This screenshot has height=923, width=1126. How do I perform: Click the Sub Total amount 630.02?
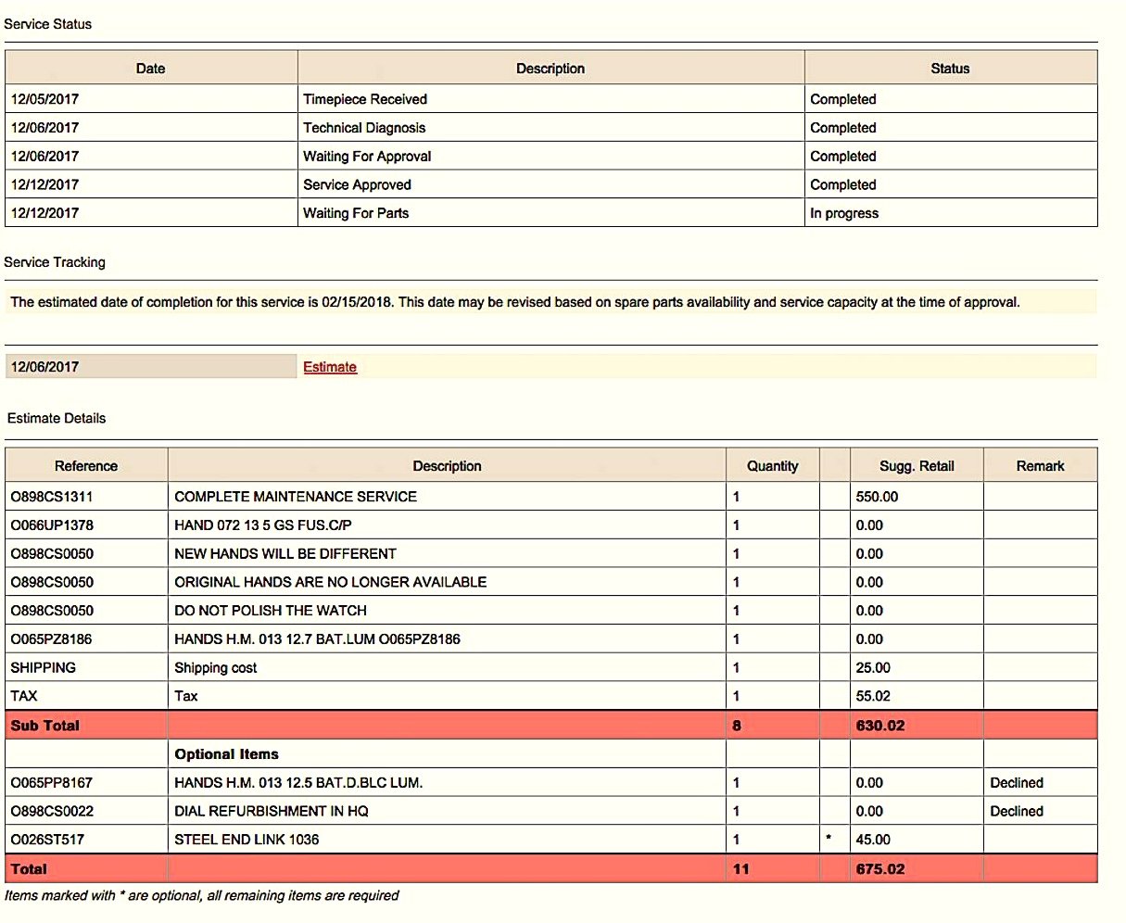[x=880, y=726]
